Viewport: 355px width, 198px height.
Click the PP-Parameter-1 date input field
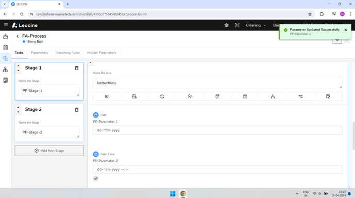217,130
